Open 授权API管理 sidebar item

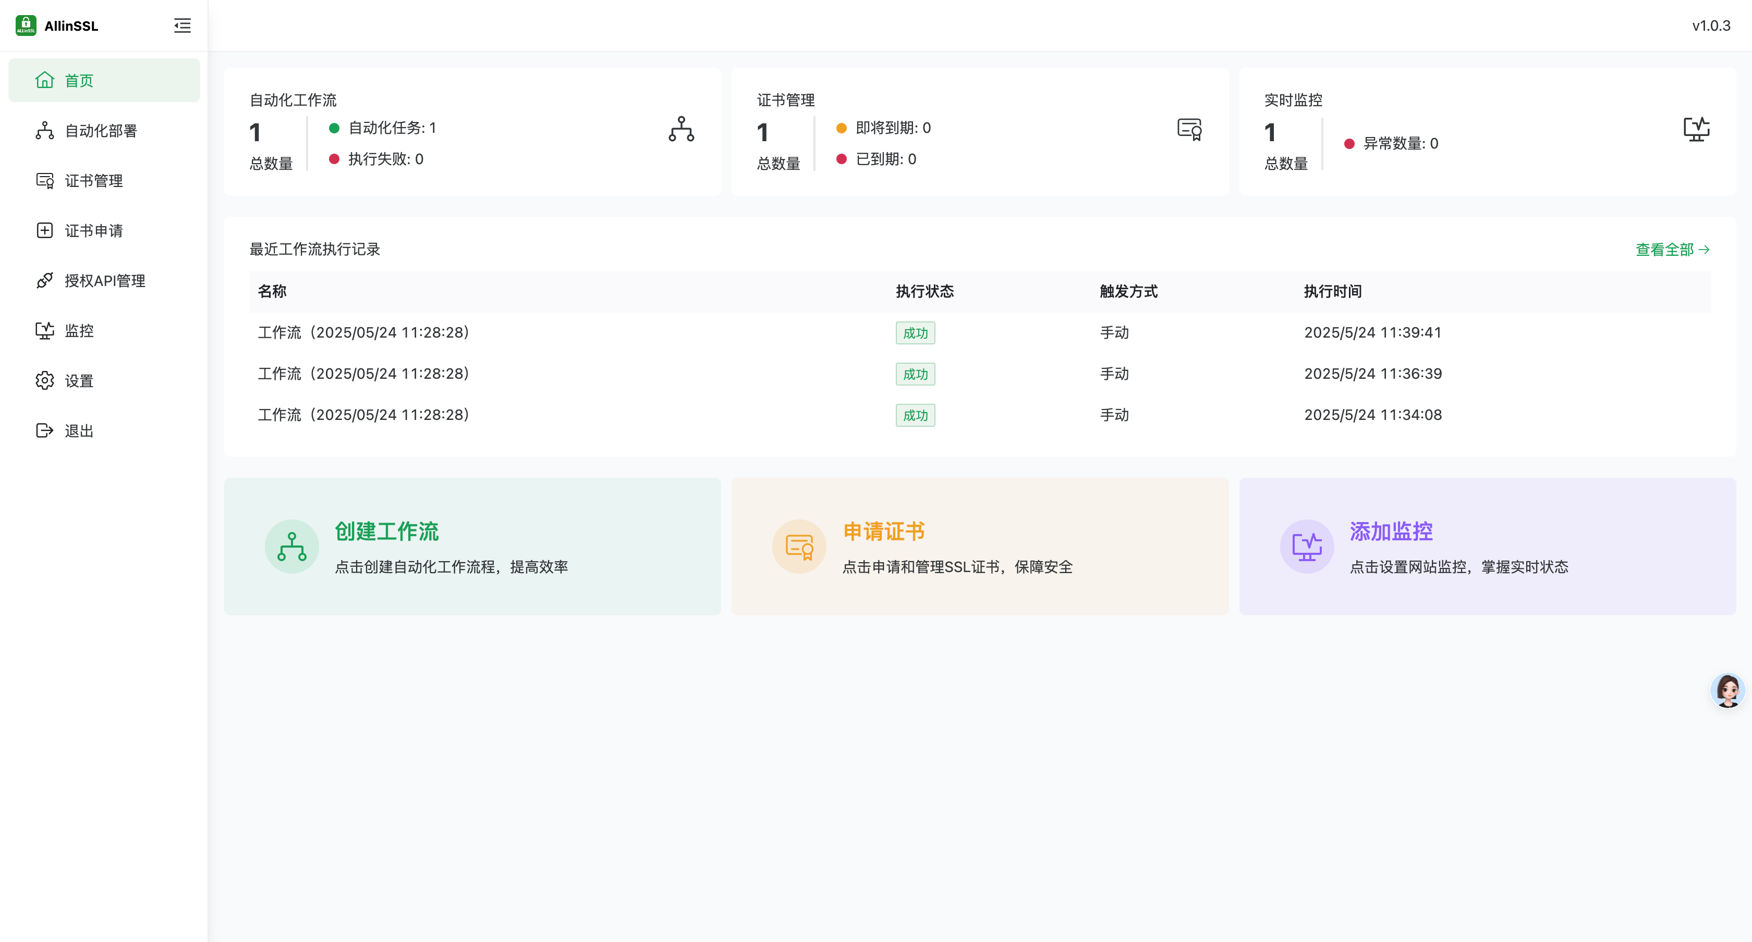(x=105, y=281)
